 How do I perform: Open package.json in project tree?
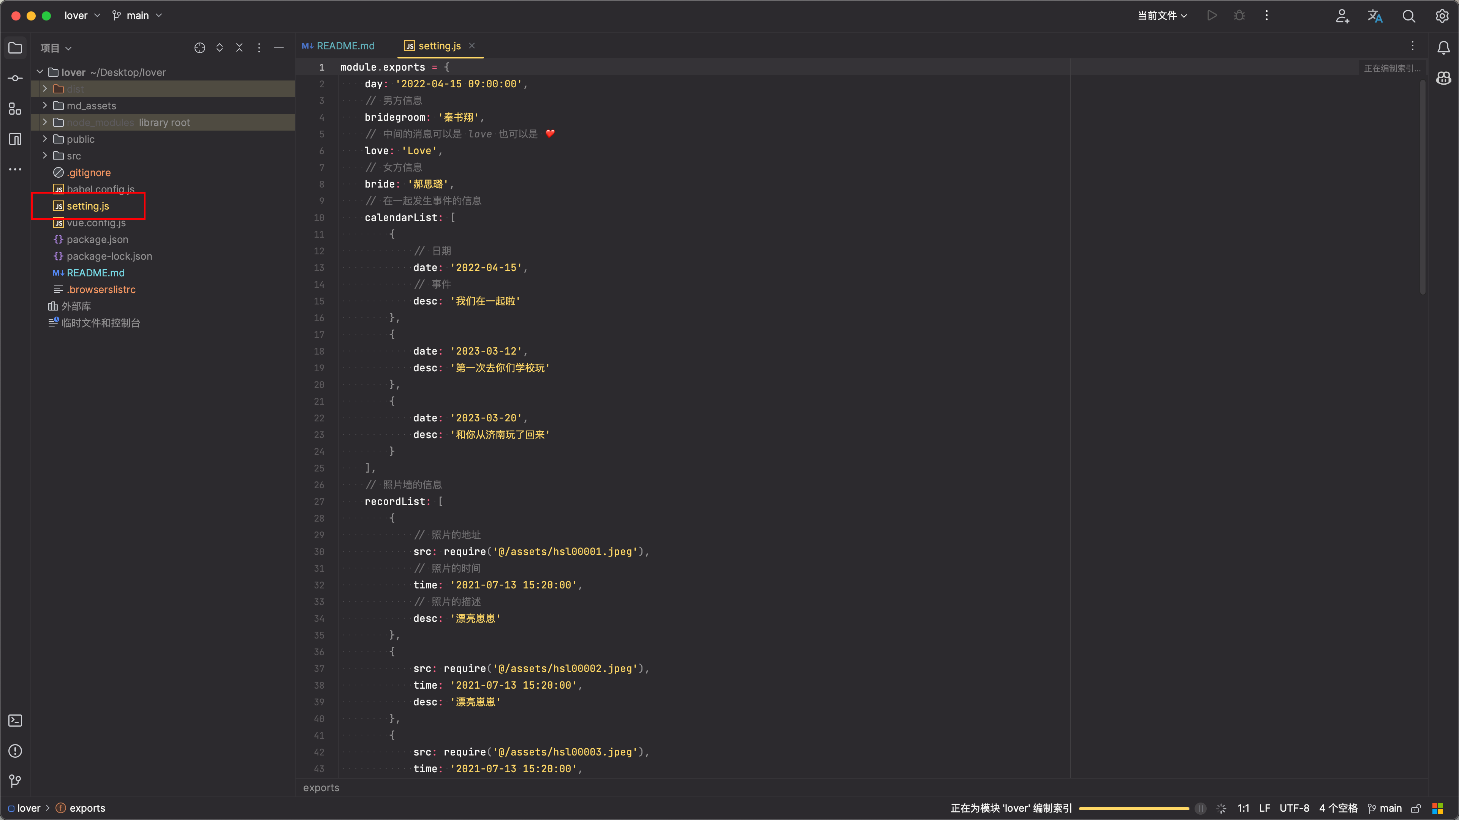pos(97,240)
